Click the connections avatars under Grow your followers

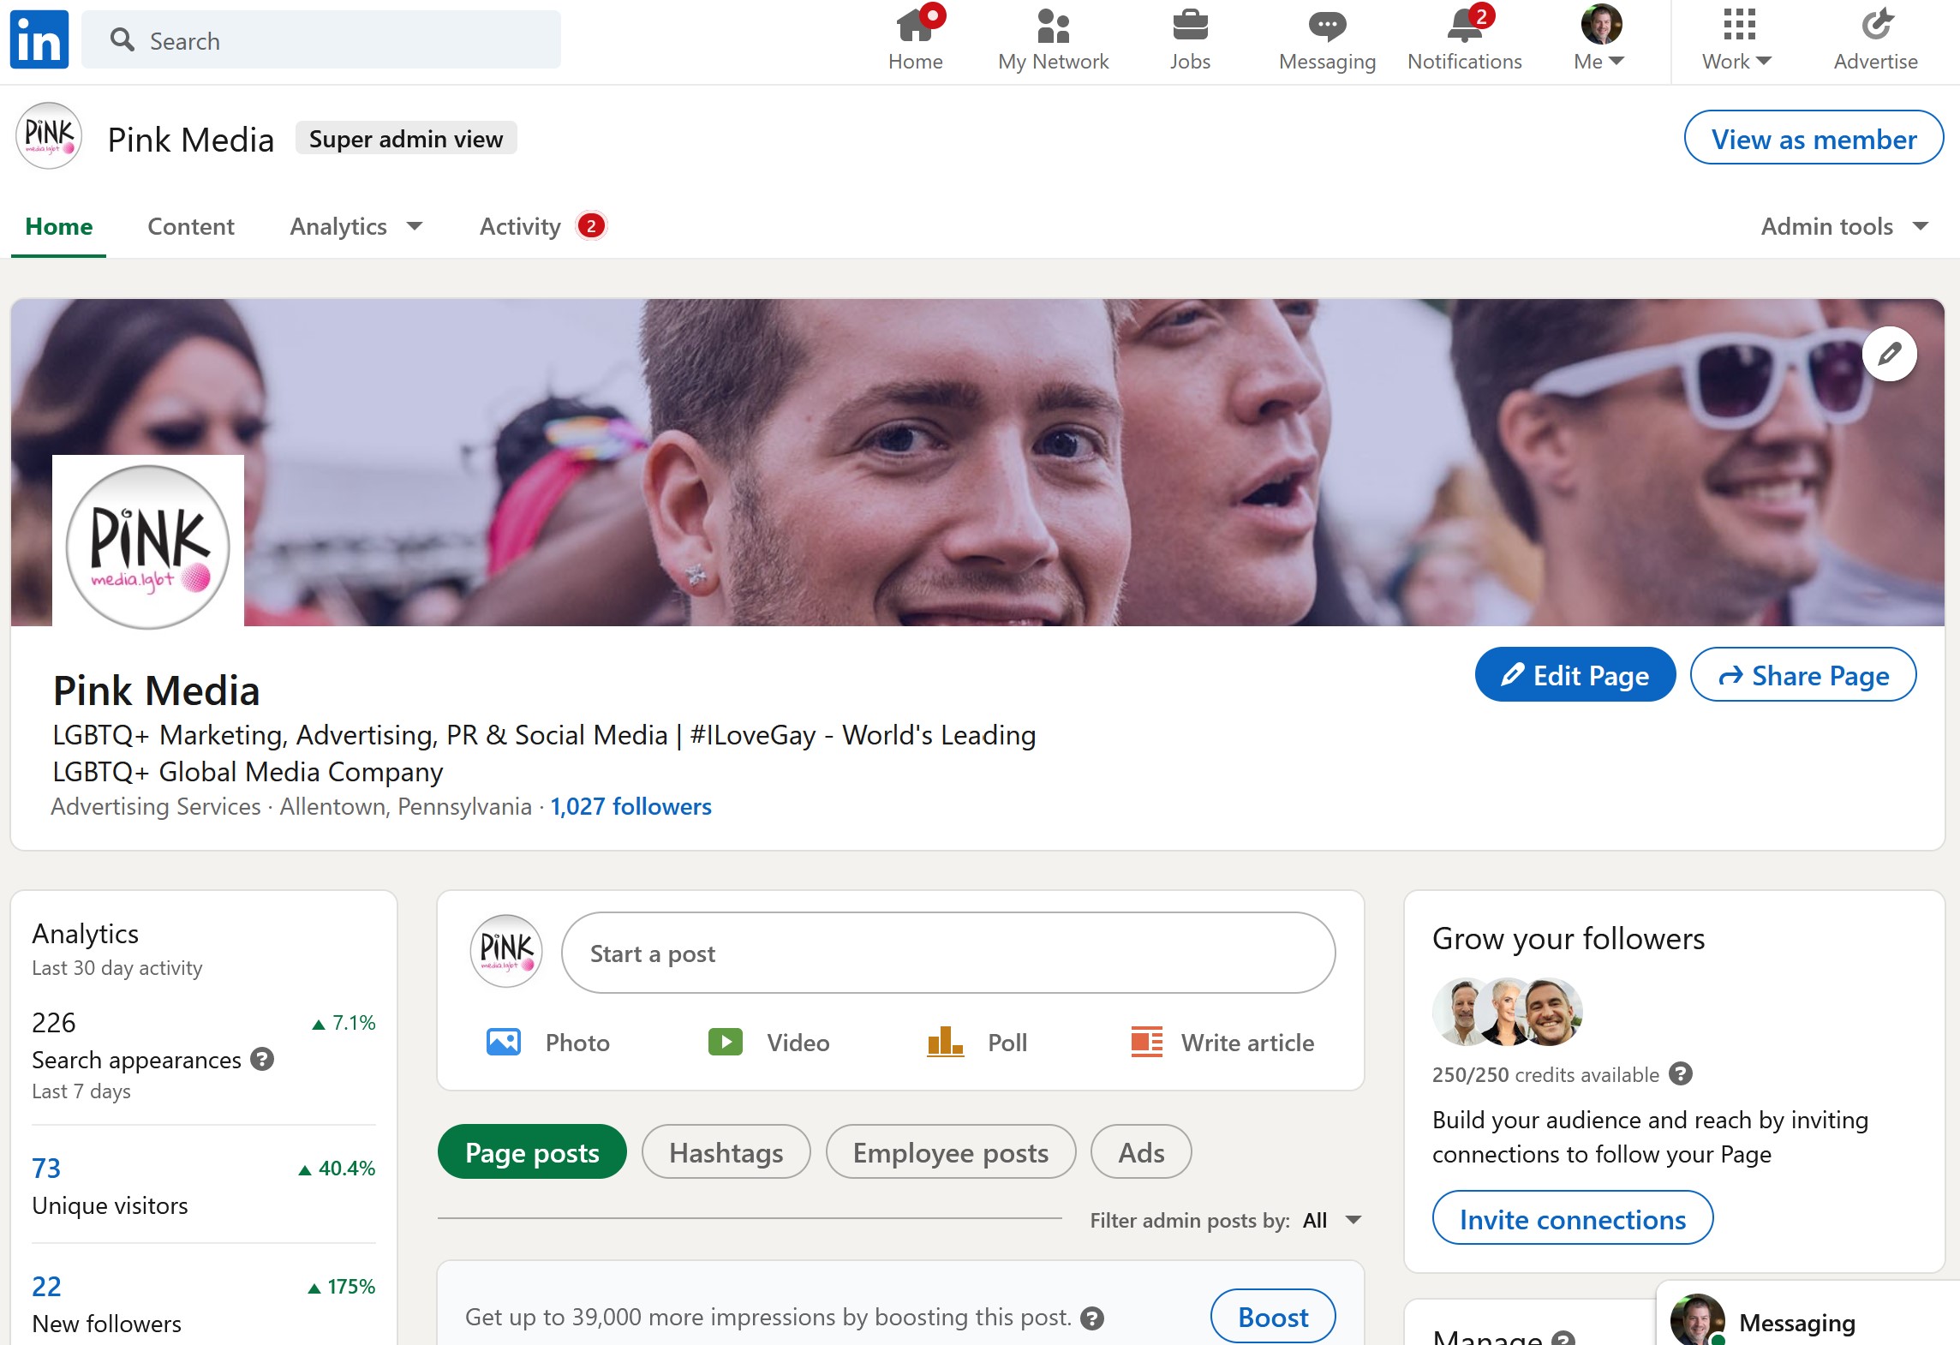tap(1508, 1012)
